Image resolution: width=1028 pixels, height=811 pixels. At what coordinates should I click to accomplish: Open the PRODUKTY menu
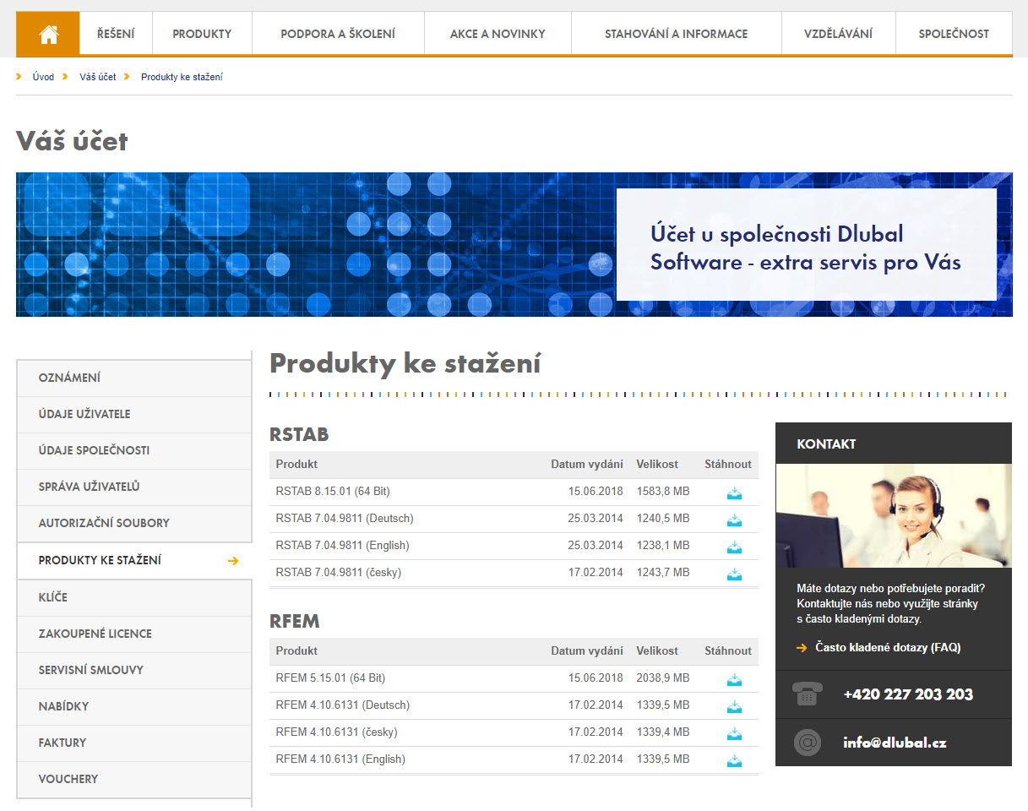(202, 34)
